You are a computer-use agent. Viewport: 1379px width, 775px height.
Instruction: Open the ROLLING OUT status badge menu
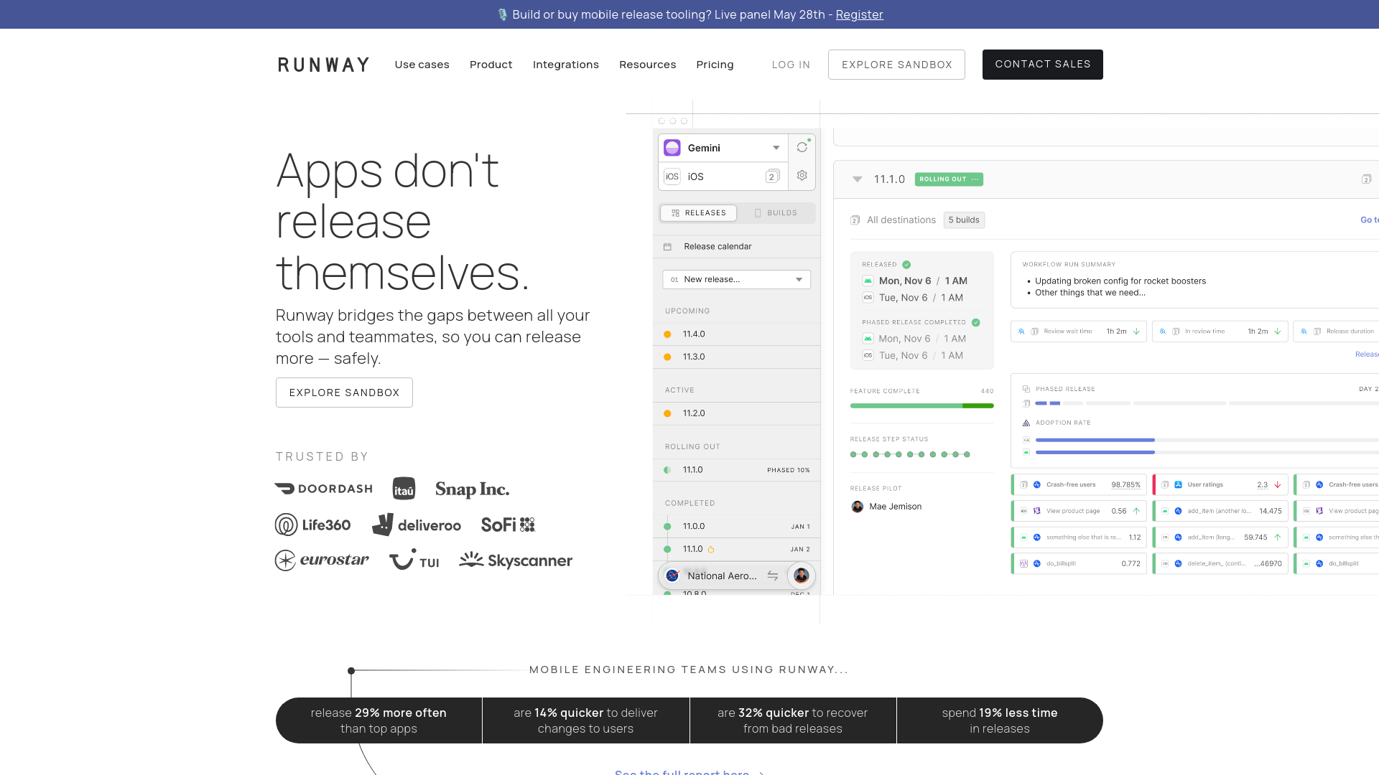tap(949, 179)
